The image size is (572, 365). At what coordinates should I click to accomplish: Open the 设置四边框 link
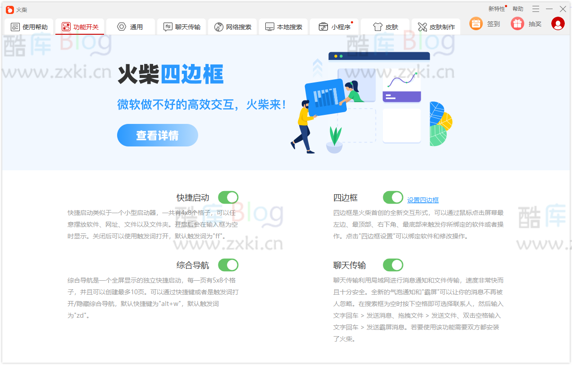click(x=424, y=199)
